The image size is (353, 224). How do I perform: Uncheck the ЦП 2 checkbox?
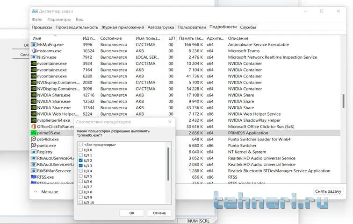point(80,160)
